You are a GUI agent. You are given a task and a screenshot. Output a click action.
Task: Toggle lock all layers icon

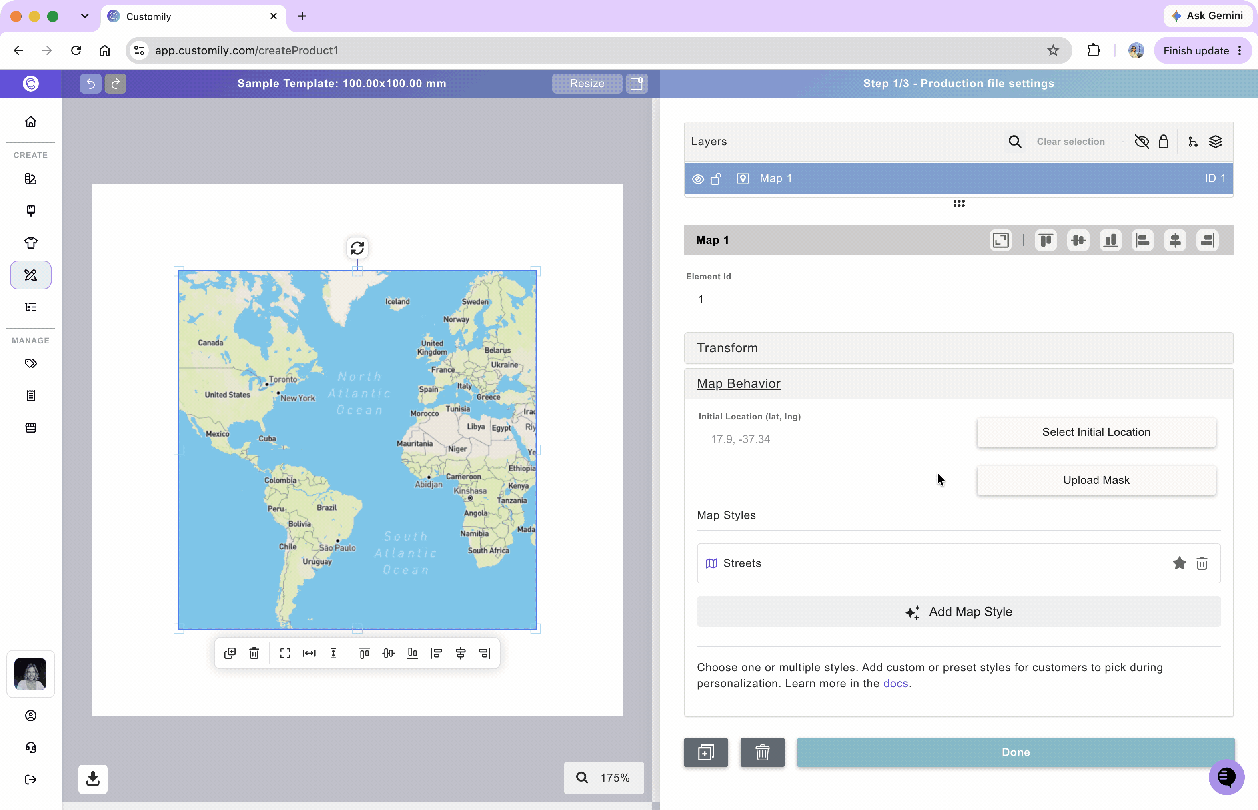click(1163, 142)
